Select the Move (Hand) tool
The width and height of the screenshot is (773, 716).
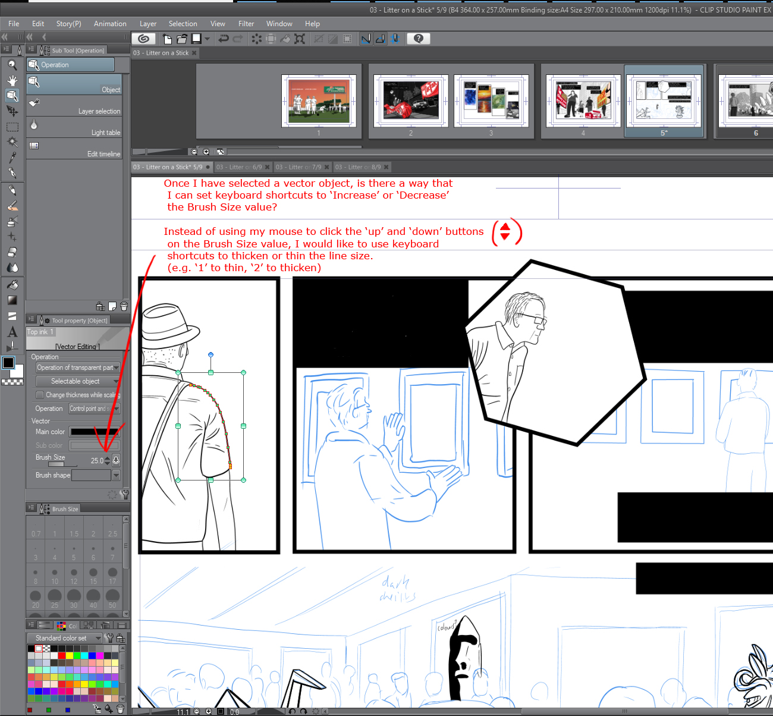[12, 80]
